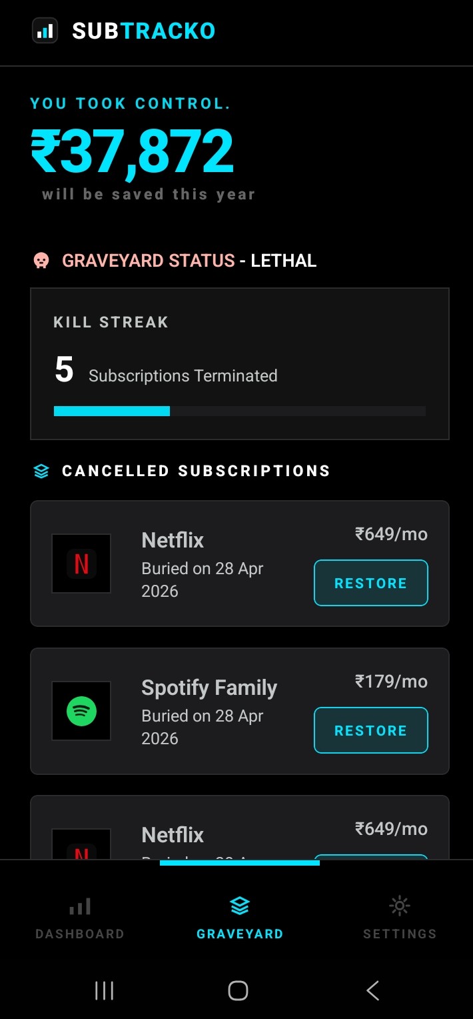Switch to the Dashboard tab
Screen dimensions: 473x1019
tap(79, 933)
